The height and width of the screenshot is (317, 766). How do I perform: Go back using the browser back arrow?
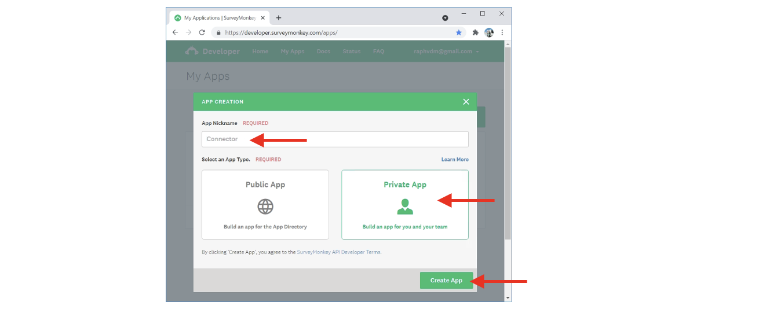click(x=176, y=33)
